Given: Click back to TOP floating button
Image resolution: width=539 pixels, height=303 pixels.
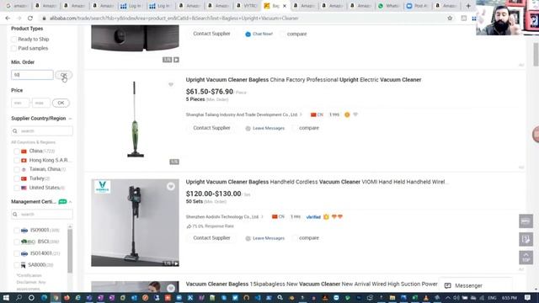Looking at the screenshot, I should (526, 258).
